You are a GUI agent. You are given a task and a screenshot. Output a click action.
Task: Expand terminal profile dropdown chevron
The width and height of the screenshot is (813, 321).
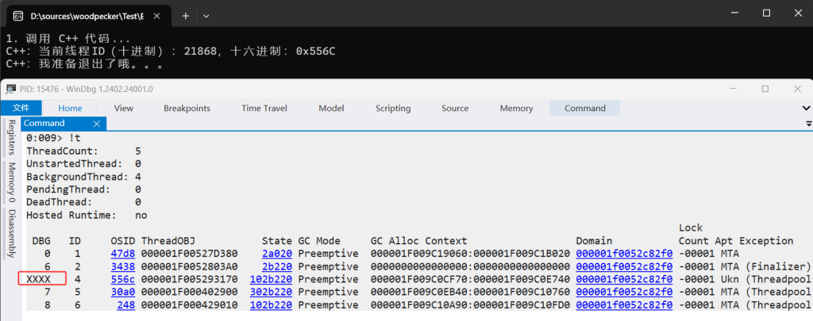(206, 15)
